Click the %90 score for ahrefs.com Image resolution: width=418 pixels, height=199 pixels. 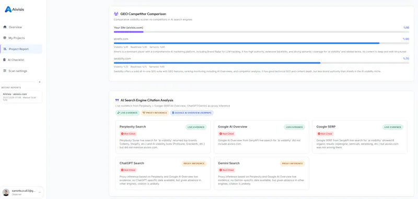coord(406,39)
